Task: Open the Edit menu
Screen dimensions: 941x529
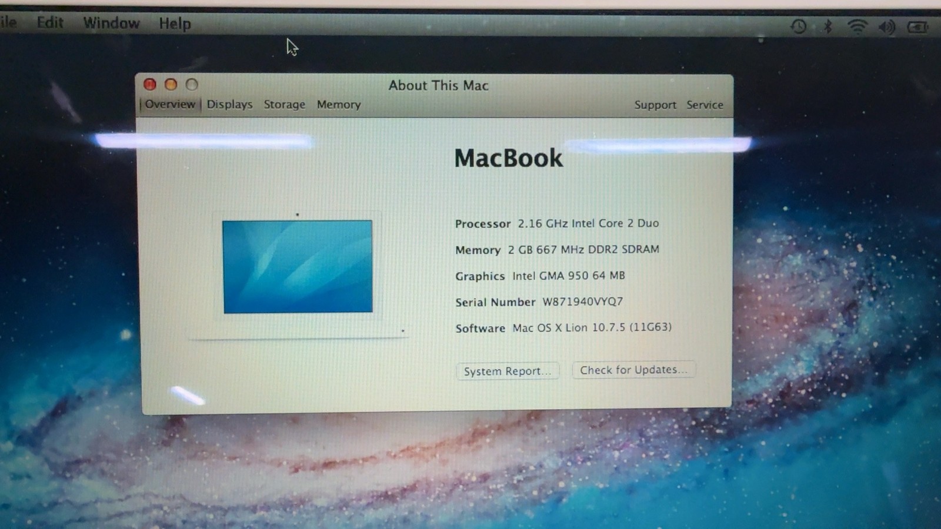Action: [50, 22]
